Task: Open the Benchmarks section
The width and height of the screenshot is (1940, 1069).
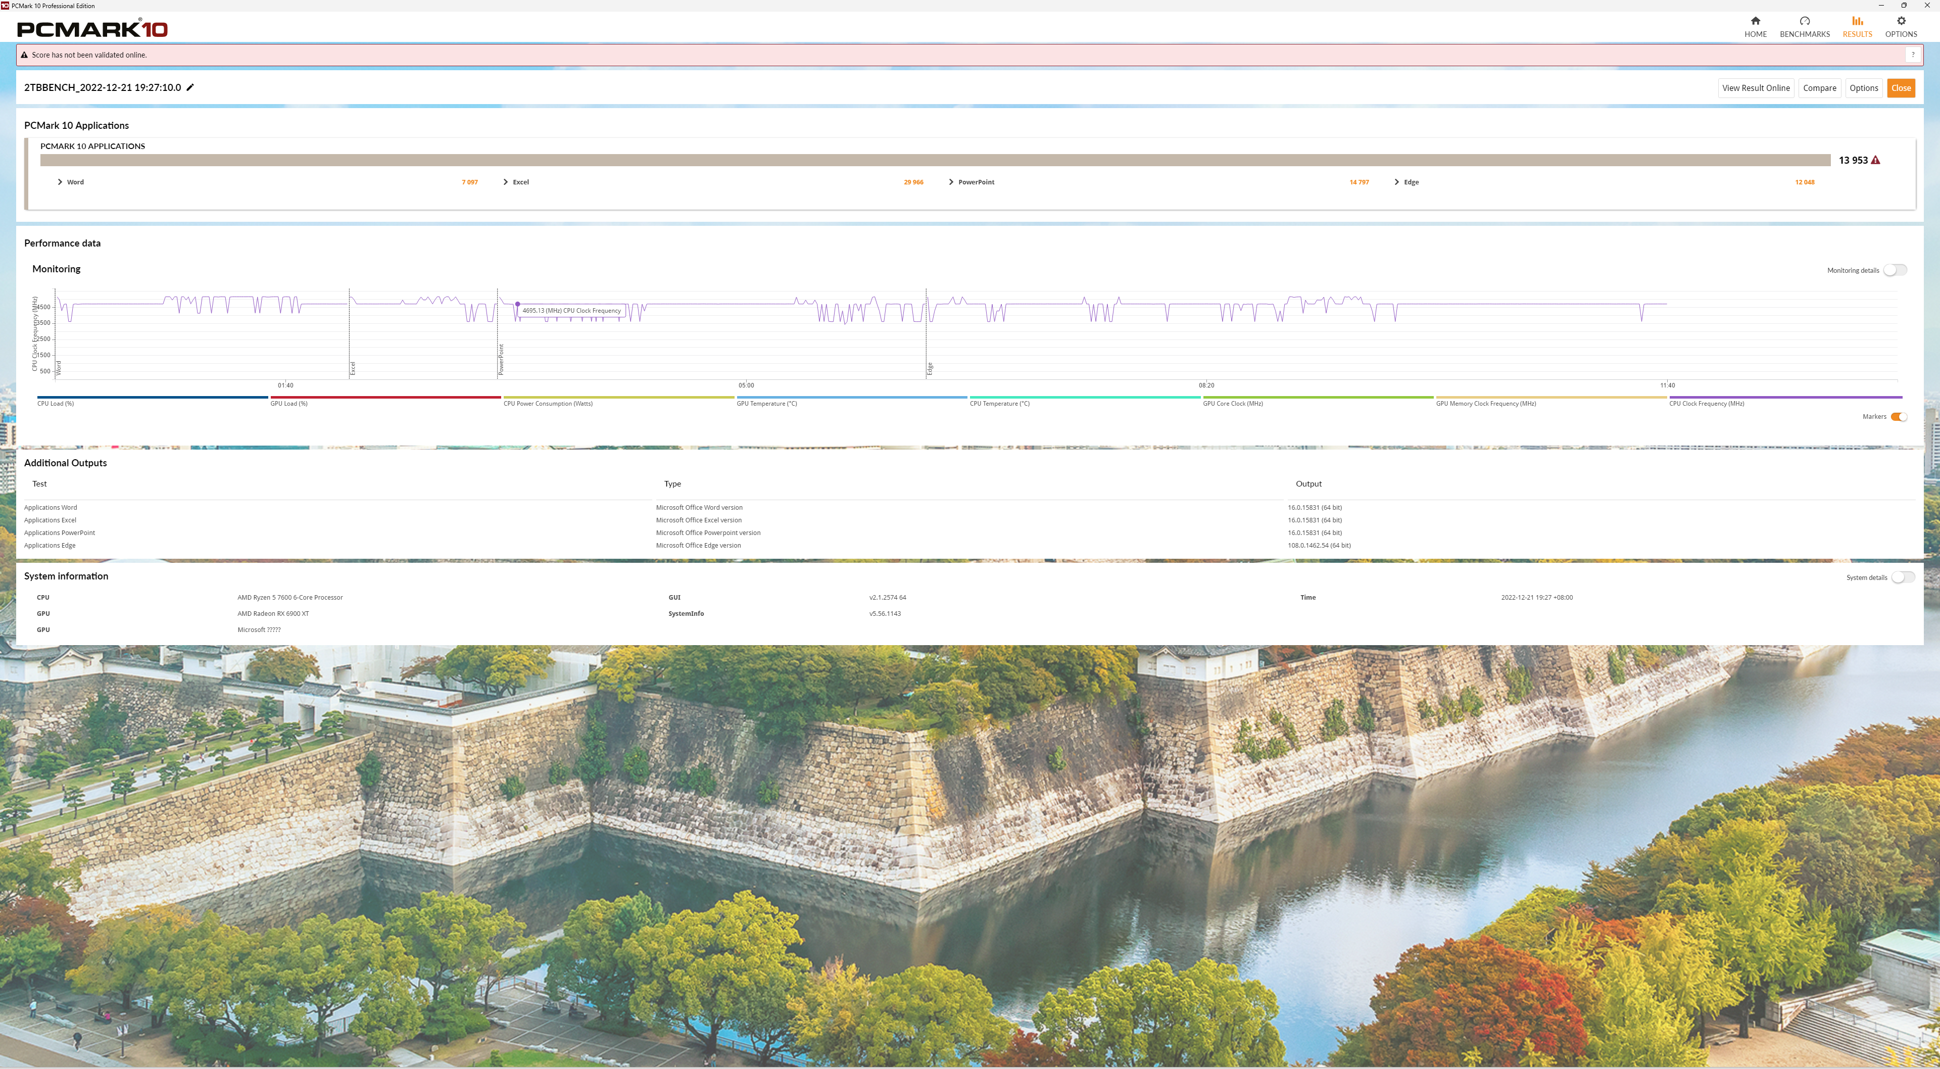Action: [1805, 27]
